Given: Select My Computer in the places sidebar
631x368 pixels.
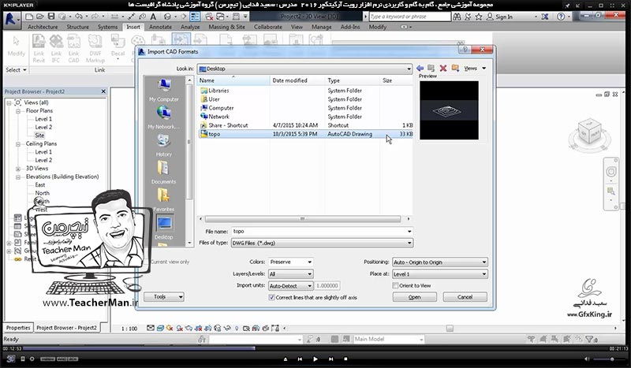Looking at the screenshot, I should point(164,90).
